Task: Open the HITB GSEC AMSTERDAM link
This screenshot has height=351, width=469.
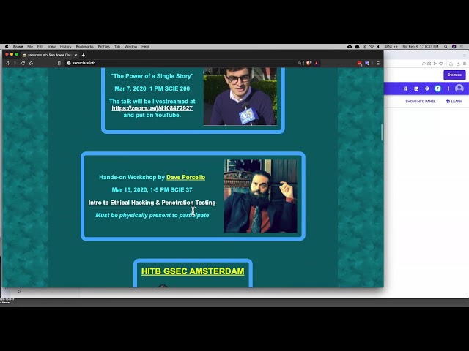Action: pyautogui.click(x=193, y=271)
